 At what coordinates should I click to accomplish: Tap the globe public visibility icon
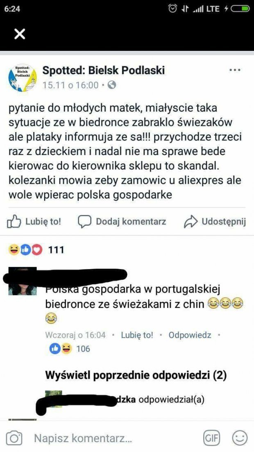coord(111,85)
